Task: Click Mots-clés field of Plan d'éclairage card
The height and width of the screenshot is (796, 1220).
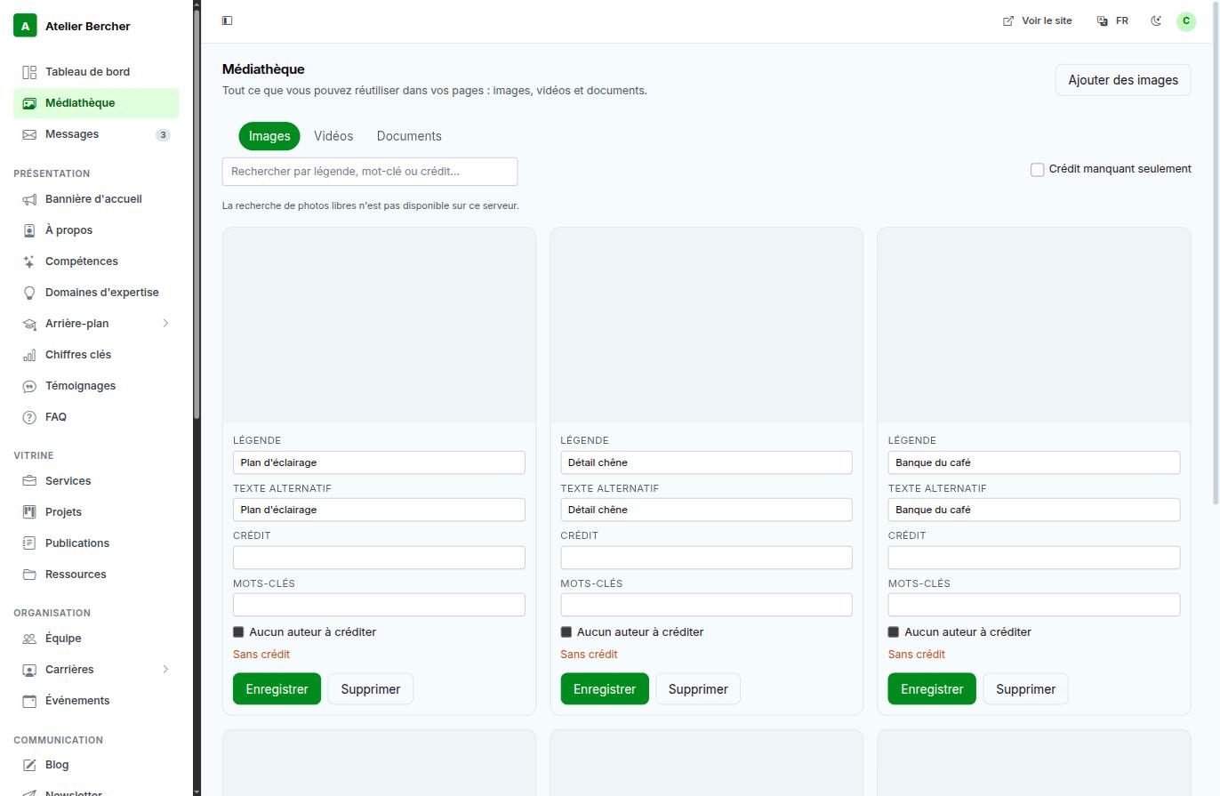Action: pyautogui.click(x=379, y=605)
